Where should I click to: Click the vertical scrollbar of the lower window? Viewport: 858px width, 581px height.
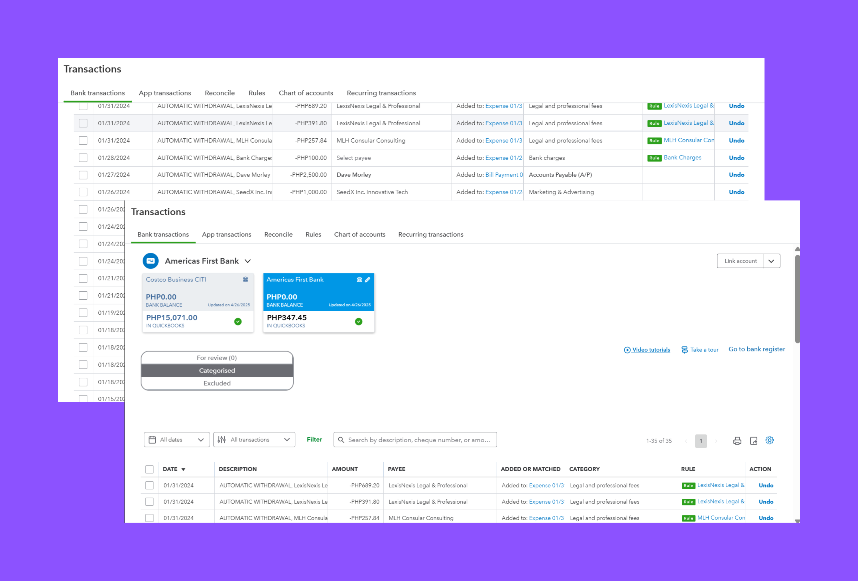[x=797, y=299]
